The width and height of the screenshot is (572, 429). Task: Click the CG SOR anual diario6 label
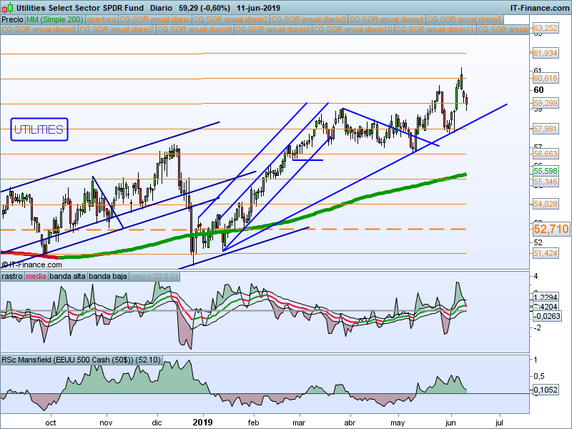39,29
